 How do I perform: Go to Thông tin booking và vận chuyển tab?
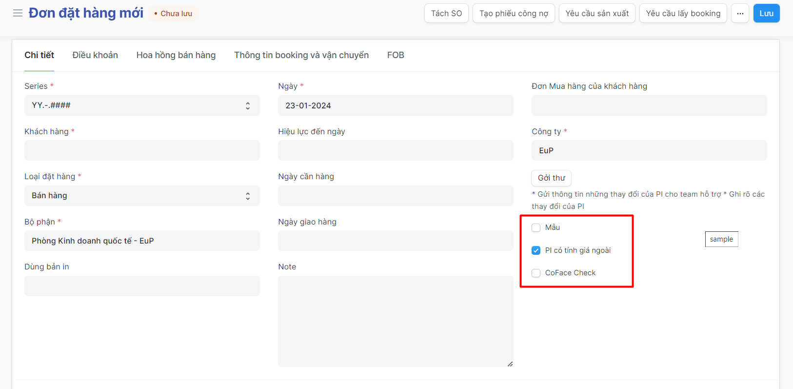(301, 55)
